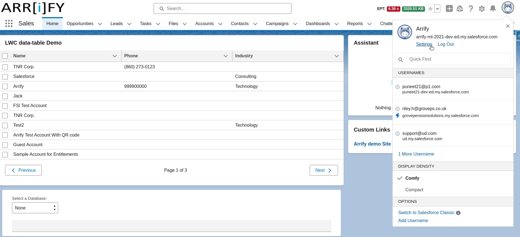Click the Log Out link
This screenshot has width=520, height=237.
tap(446, 44)
